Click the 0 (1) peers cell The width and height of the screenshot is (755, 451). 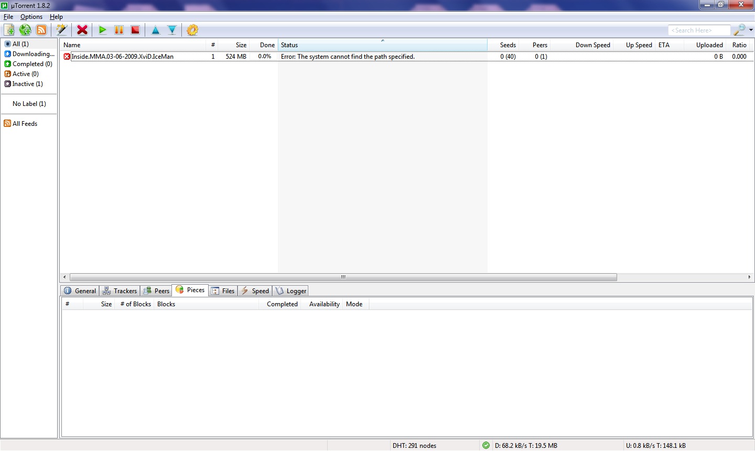point(541,57)
